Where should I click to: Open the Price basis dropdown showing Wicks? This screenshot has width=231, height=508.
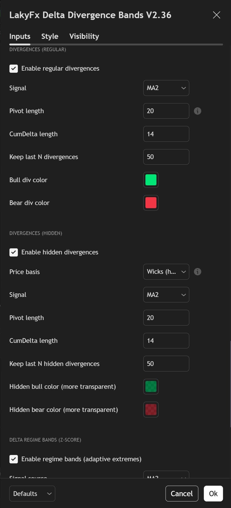click(x=166, y=272)
